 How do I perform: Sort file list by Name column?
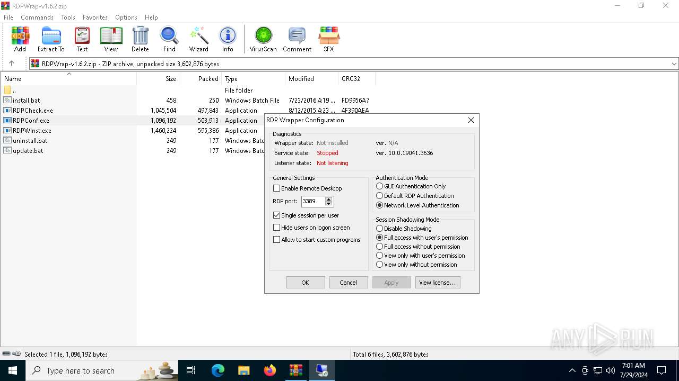68,78
